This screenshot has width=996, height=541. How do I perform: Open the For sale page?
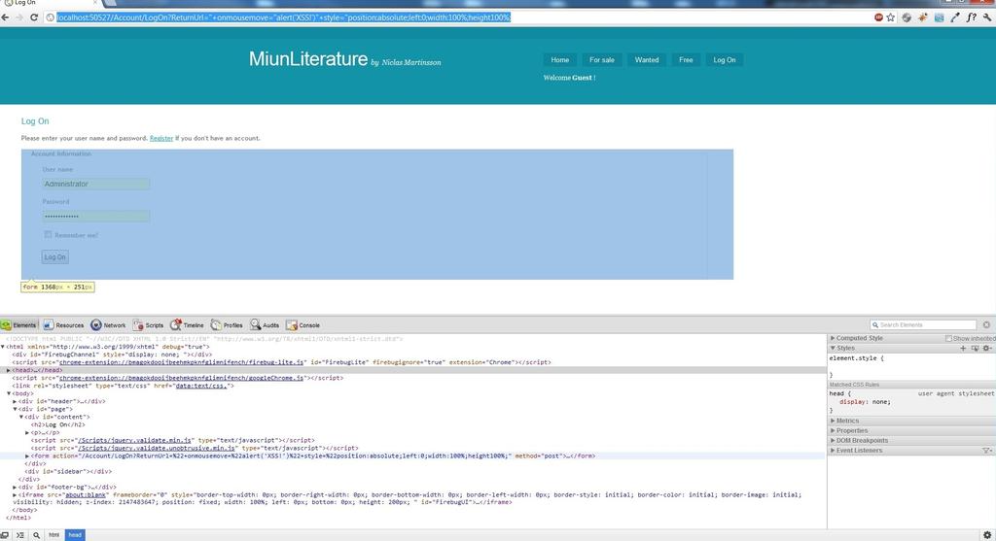601,59
